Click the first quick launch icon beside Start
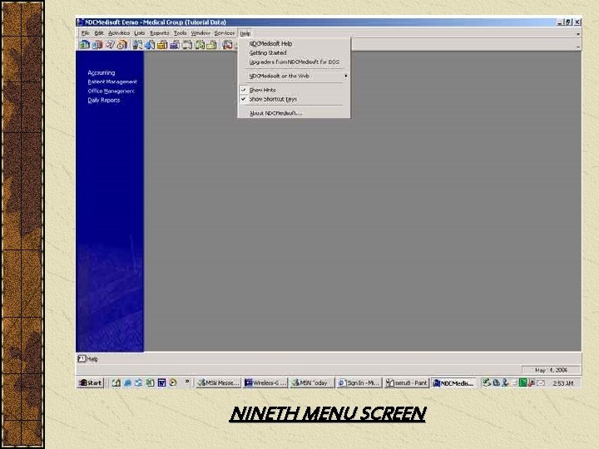599x449 pixels. (x=116, y=382)
